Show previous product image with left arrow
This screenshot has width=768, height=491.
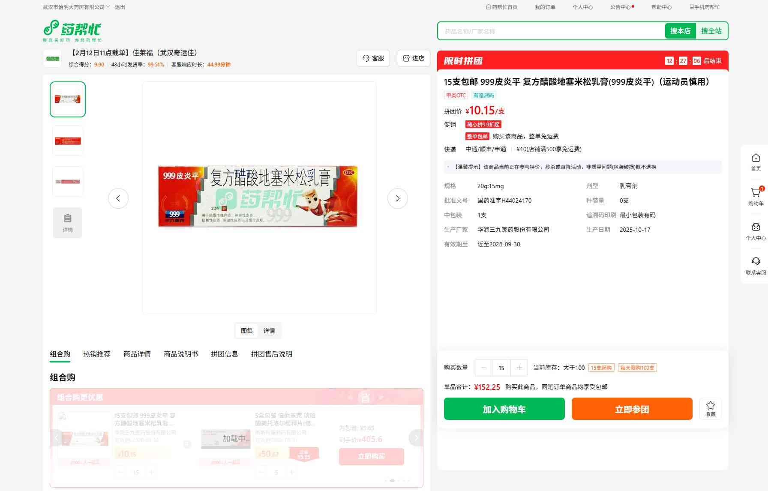tap(118, 198)
